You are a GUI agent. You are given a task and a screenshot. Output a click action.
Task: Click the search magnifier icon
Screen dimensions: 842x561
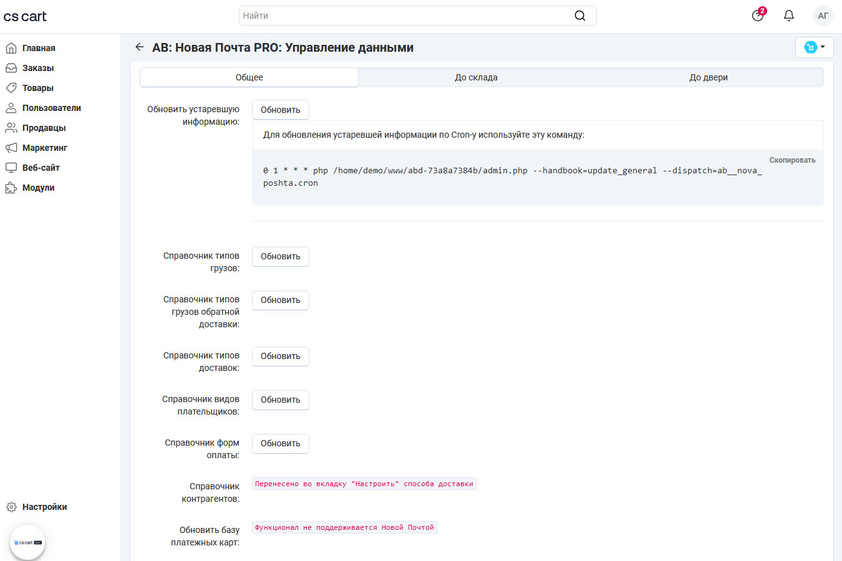pos(579,16)
